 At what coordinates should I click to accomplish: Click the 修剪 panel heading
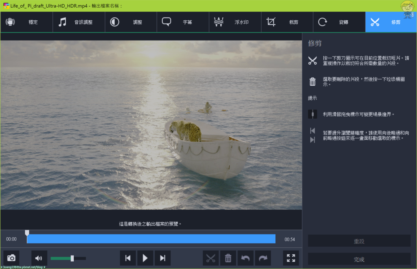tap(315, 43)
